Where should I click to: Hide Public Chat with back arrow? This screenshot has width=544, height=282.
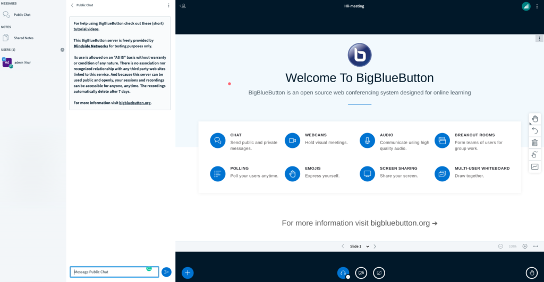(x=72, y=5)
